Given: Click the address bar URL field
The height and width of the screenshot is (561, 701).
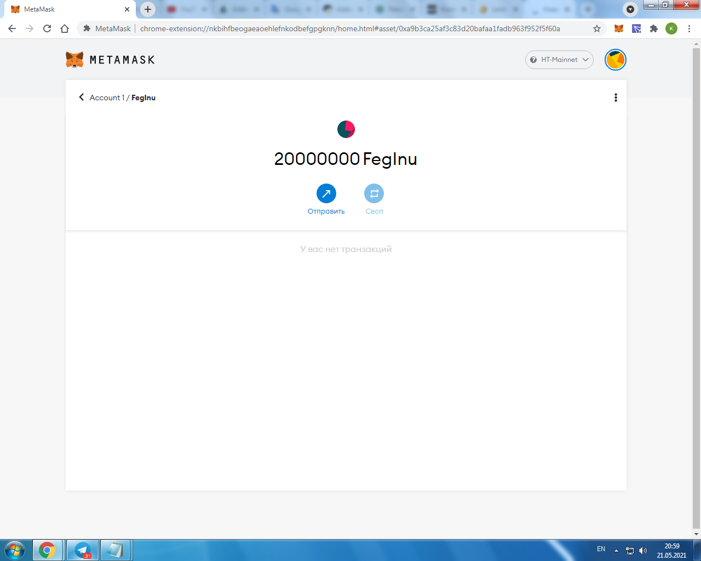Looking at the screenshot, I should [x=350, y=28].
